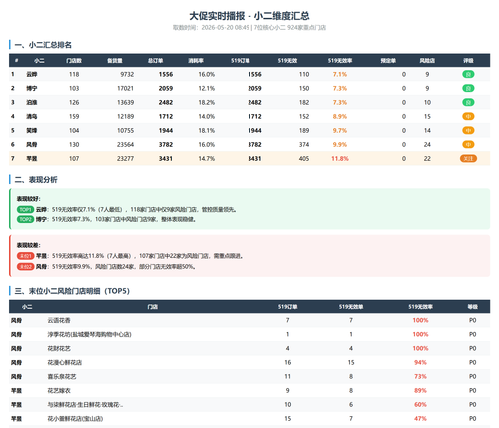This screenshot has height=428, width=499.
Task: Click the red 89% invalid rate value
Action: pos(420,390)
